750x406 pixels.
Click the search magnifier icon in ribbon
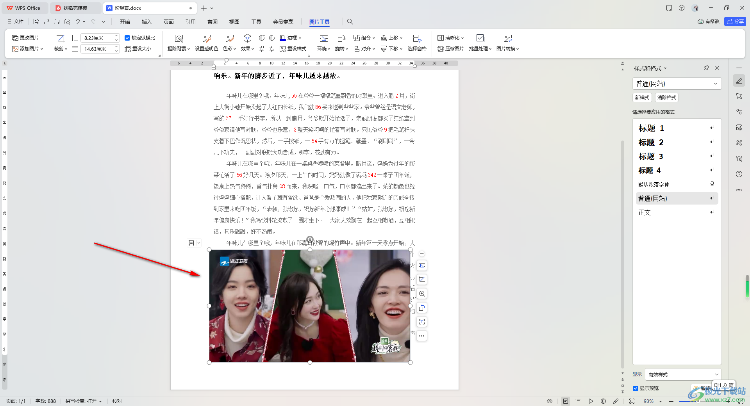[x=350, y=22]
